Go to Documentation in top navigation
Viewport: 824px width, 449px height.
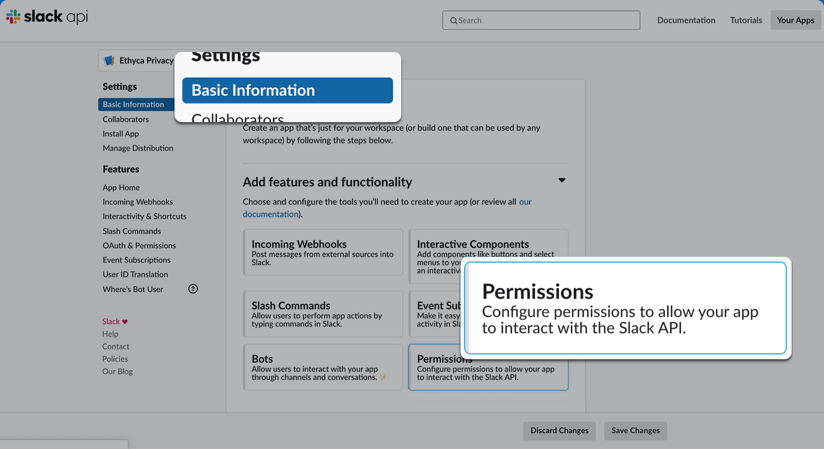[686, 20]
